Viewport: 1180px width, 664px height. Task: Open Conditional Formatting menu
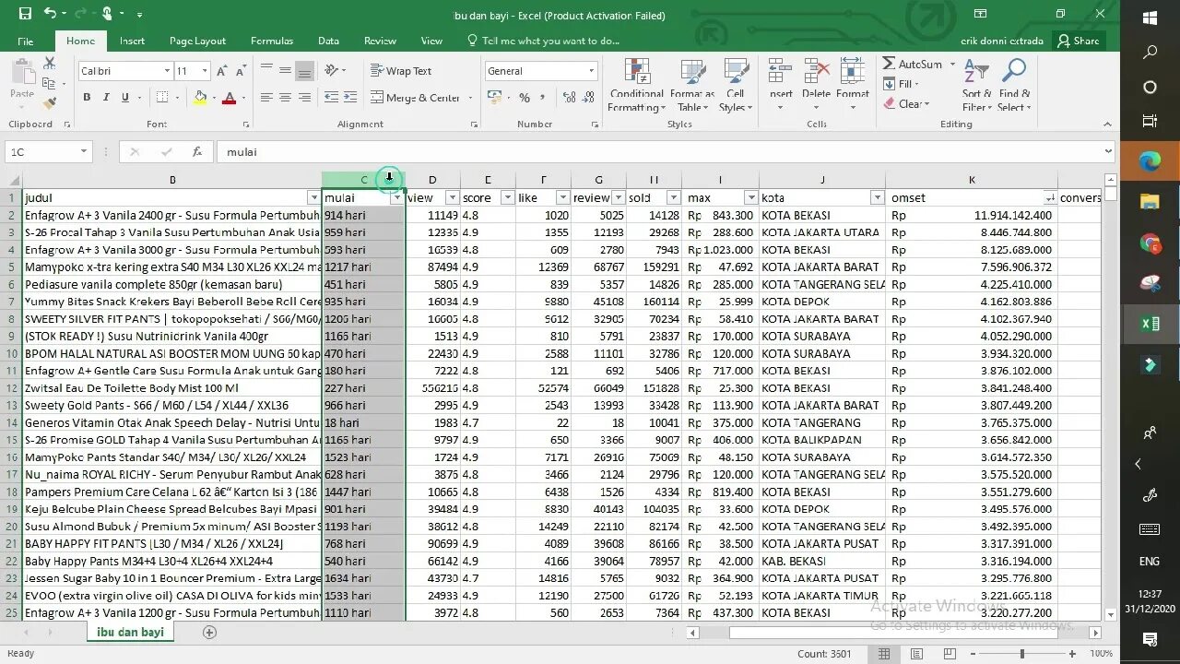[x=637, y=85]
